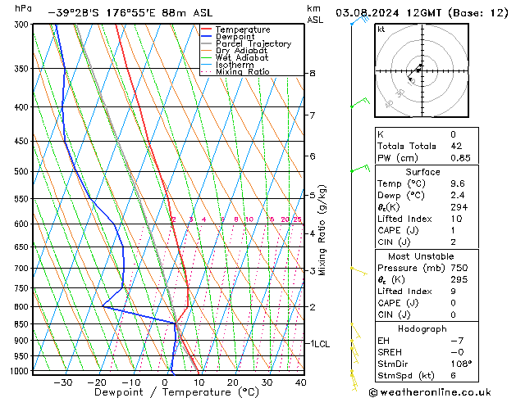The image size is (516, 398).
Task: Click the green wind barb near 400 hPa
Action: [358, 104]
